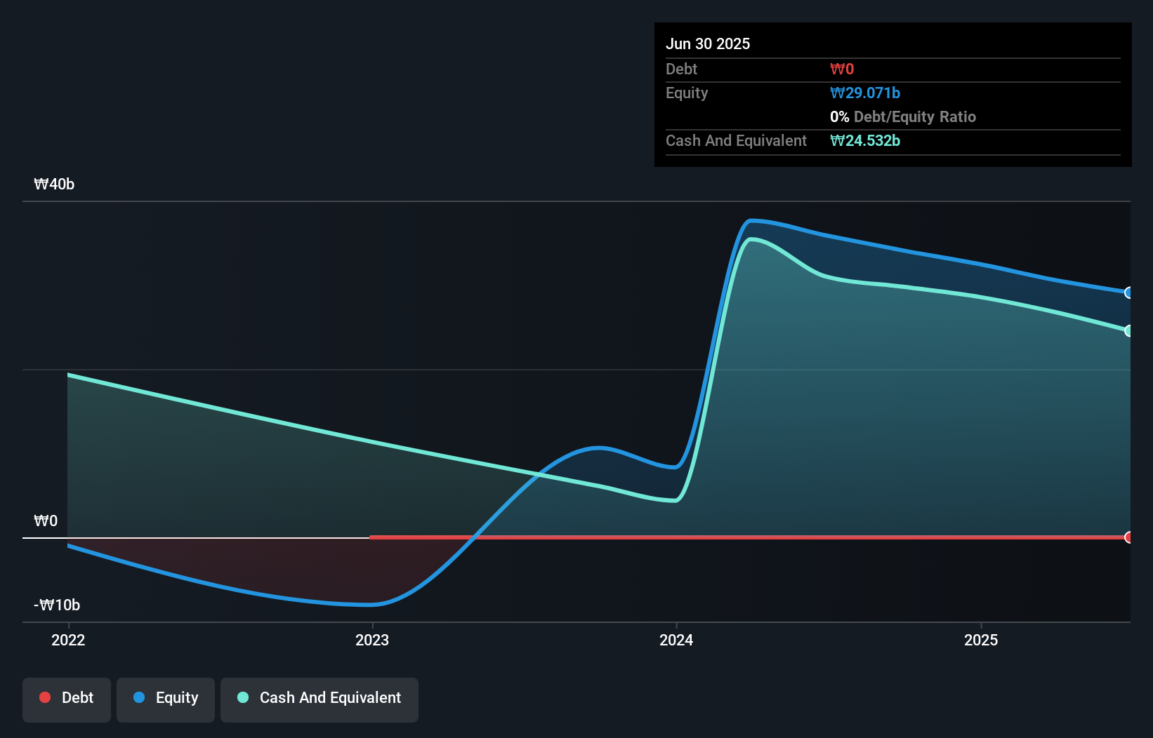Expand the Jun 30 2025 tooltip panel
The width and height of the screenshot is (1153, 738).
[708, 43]
